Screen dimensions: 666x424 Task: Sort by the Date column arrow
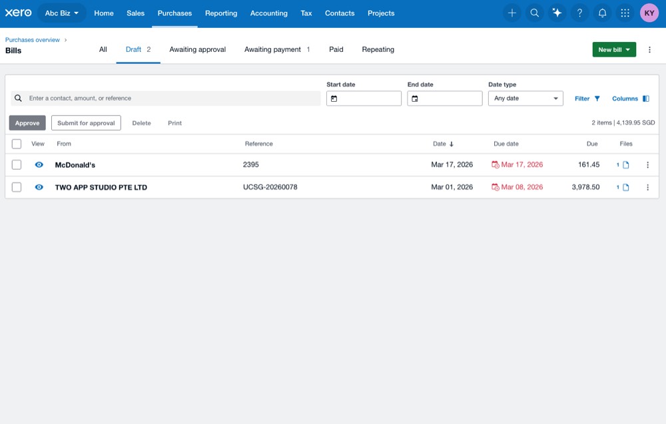click(452, 144)
